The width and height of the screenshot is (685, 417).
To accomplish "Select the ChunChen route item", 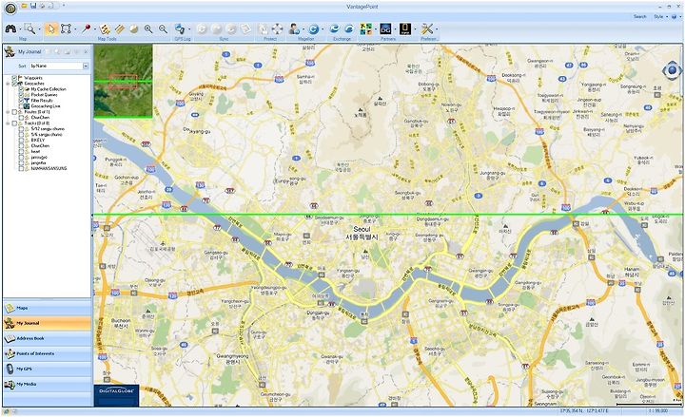I will tap(40, 118).
